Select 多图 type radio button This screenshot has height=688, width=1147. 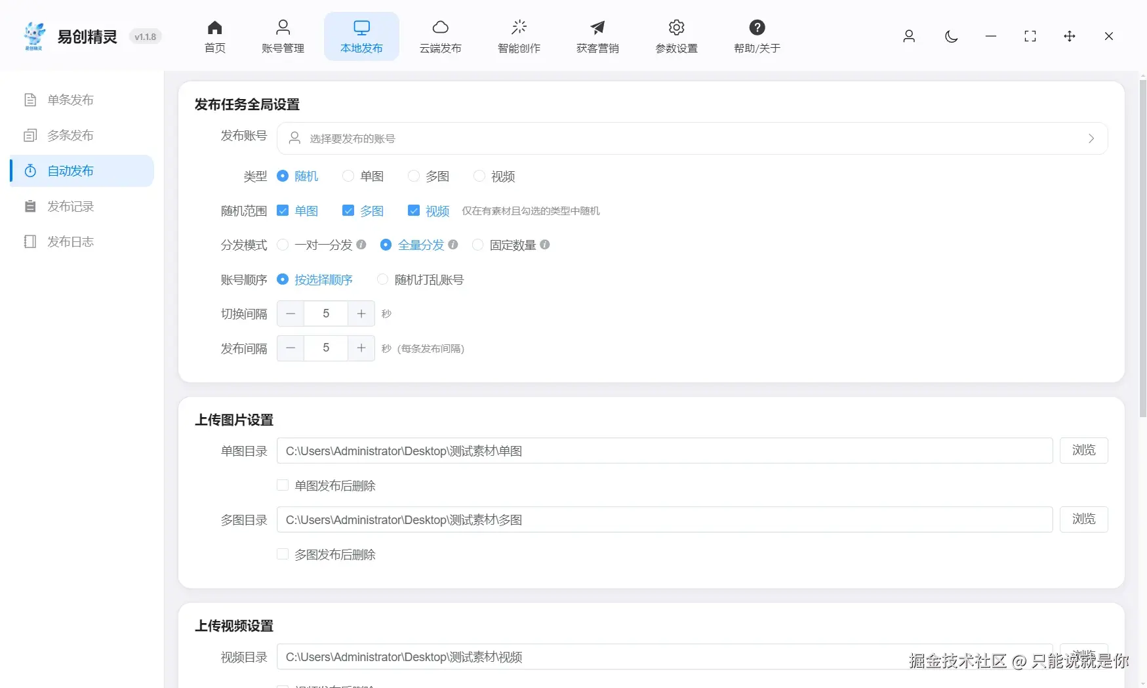414,176
